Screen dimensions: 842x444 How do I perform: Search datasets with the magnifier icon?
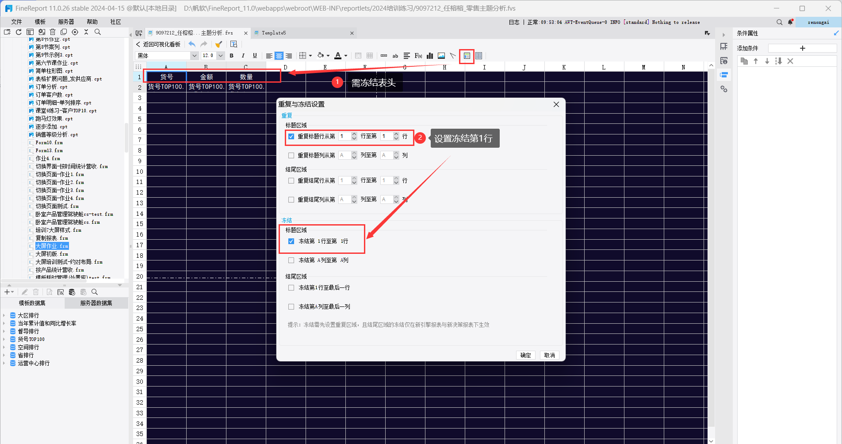tap(95, 292)
